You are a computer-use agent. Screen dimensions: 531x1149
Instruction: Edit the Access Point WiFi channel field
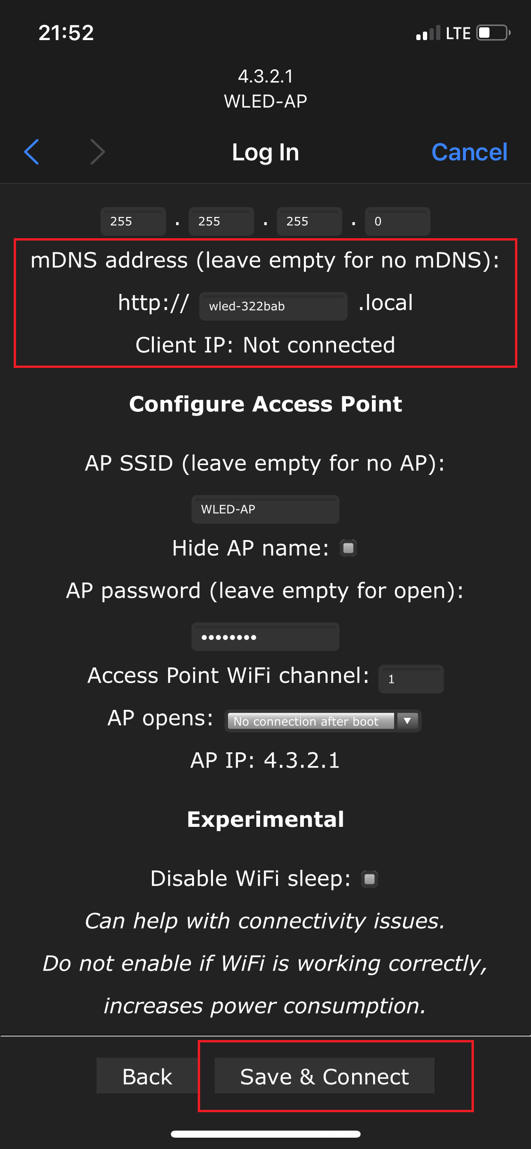point(411,679)
